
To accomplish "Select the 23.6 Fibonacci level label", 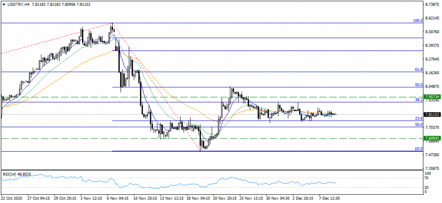I will click(418, 118).
